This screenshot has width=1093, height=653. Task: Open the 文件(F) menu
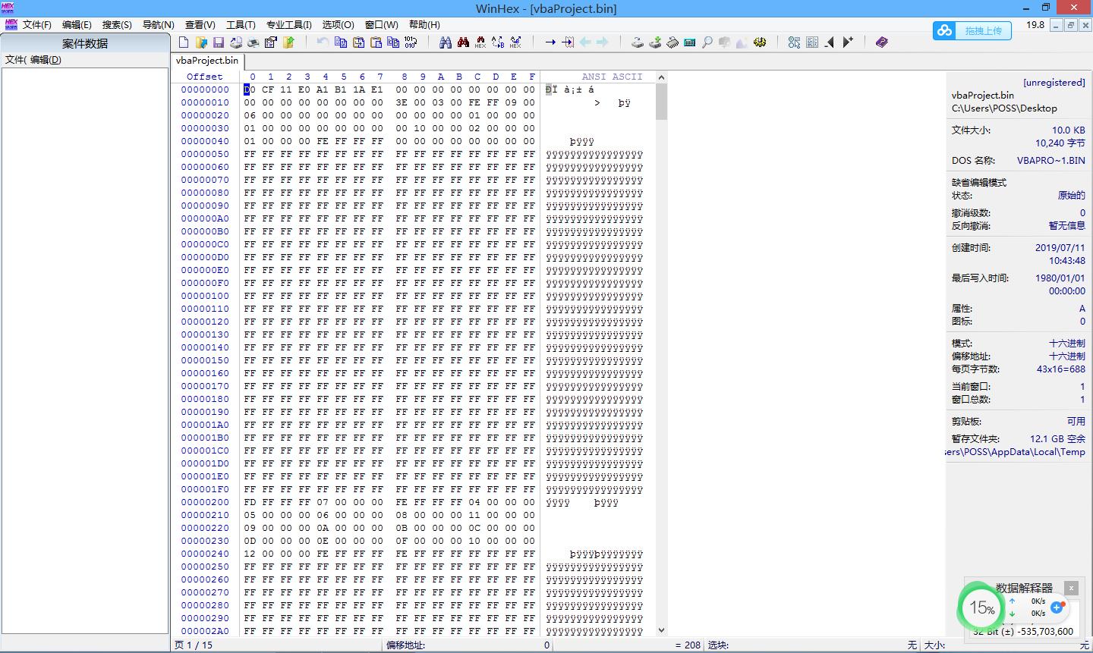(37, 25)
